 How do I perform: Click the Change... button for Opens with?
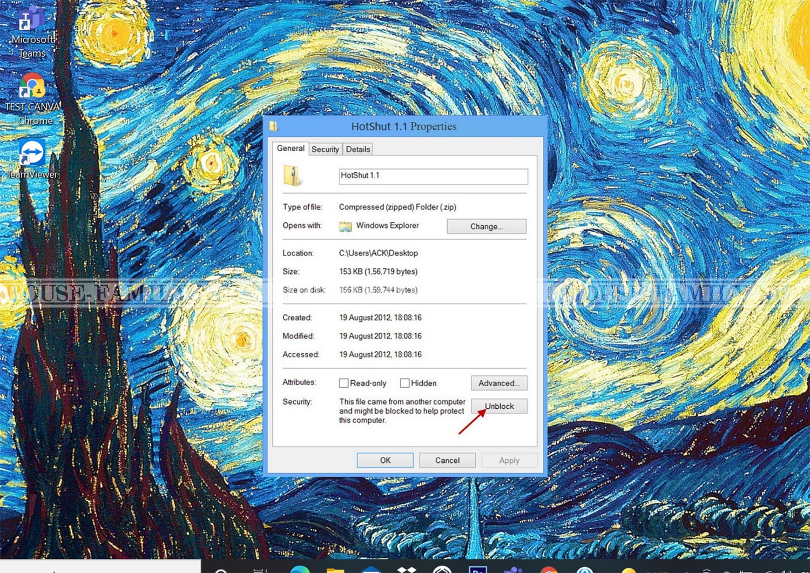[487, 226]
